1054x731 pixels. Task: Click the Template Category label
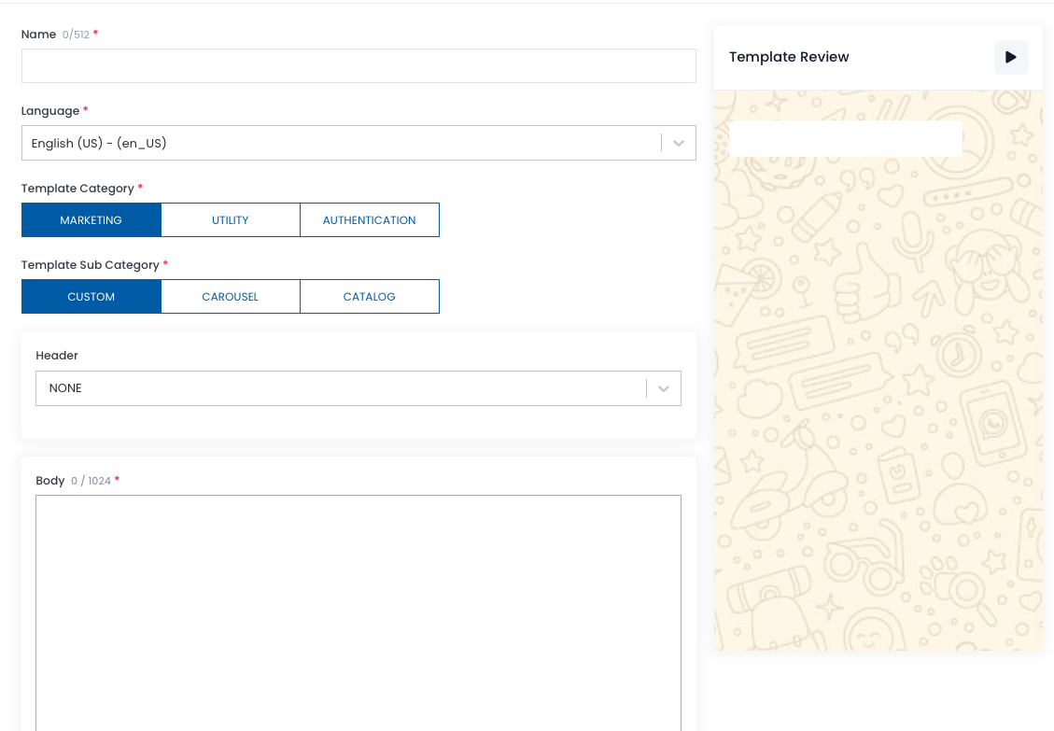77,189
